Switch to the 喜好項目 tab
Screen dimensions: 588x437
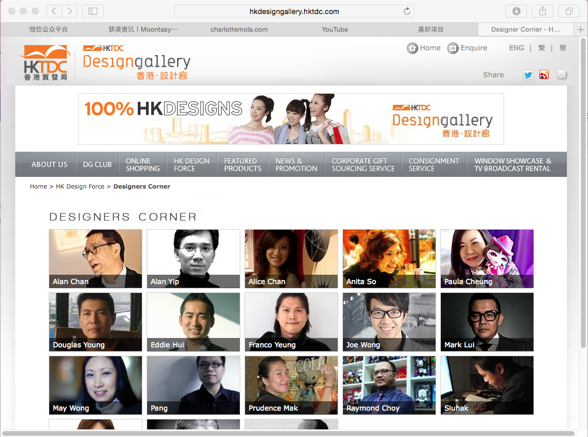pyautogui.click(x=430, y=30)
